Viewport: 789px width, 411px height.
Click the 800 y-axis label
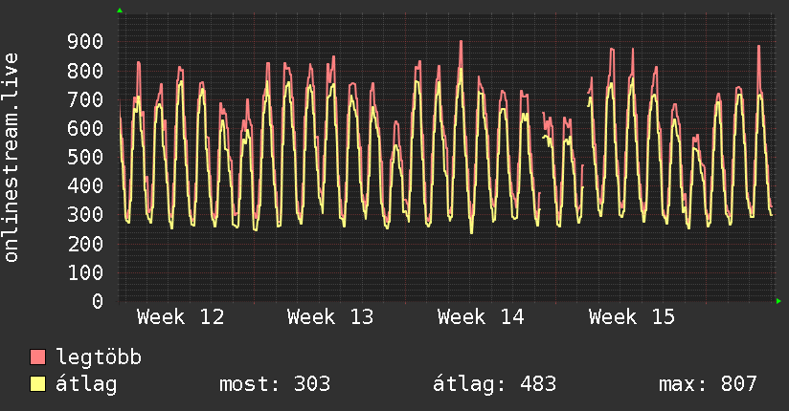(x=85, y=71)
